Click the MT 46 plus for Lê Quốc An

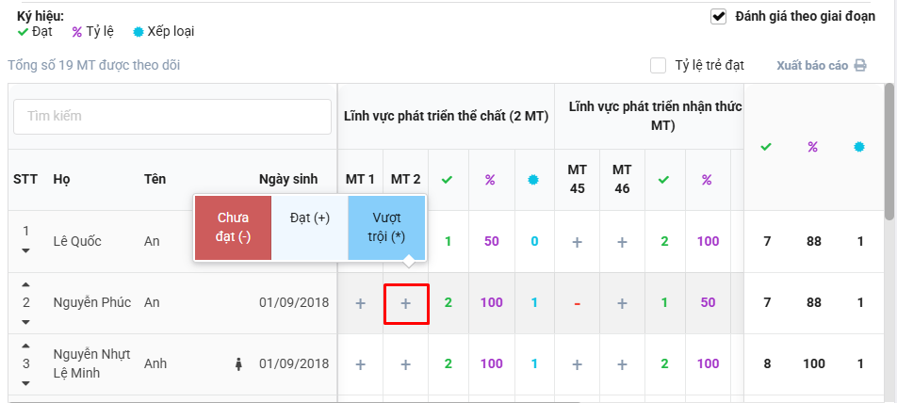pos(622,242)
